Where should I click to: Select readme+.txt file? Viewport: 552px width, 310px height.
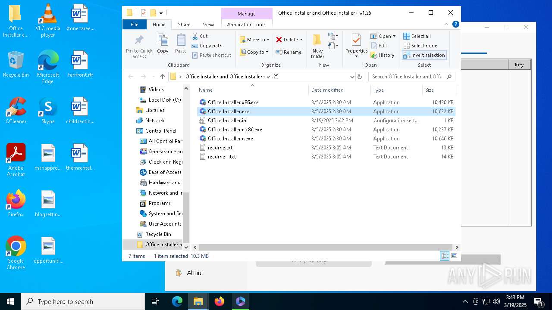tap(326, 157)
